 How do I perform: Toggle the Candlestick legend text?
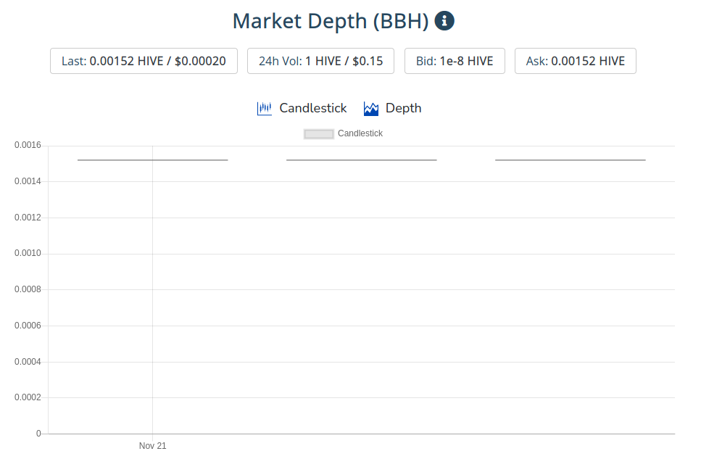click(360, 133)
